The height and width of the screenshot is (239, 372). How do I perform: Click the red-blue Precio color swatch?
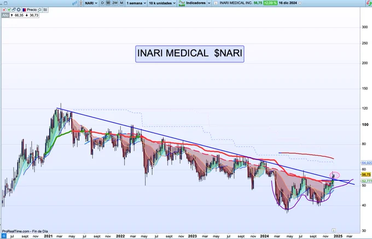(24, 10)
